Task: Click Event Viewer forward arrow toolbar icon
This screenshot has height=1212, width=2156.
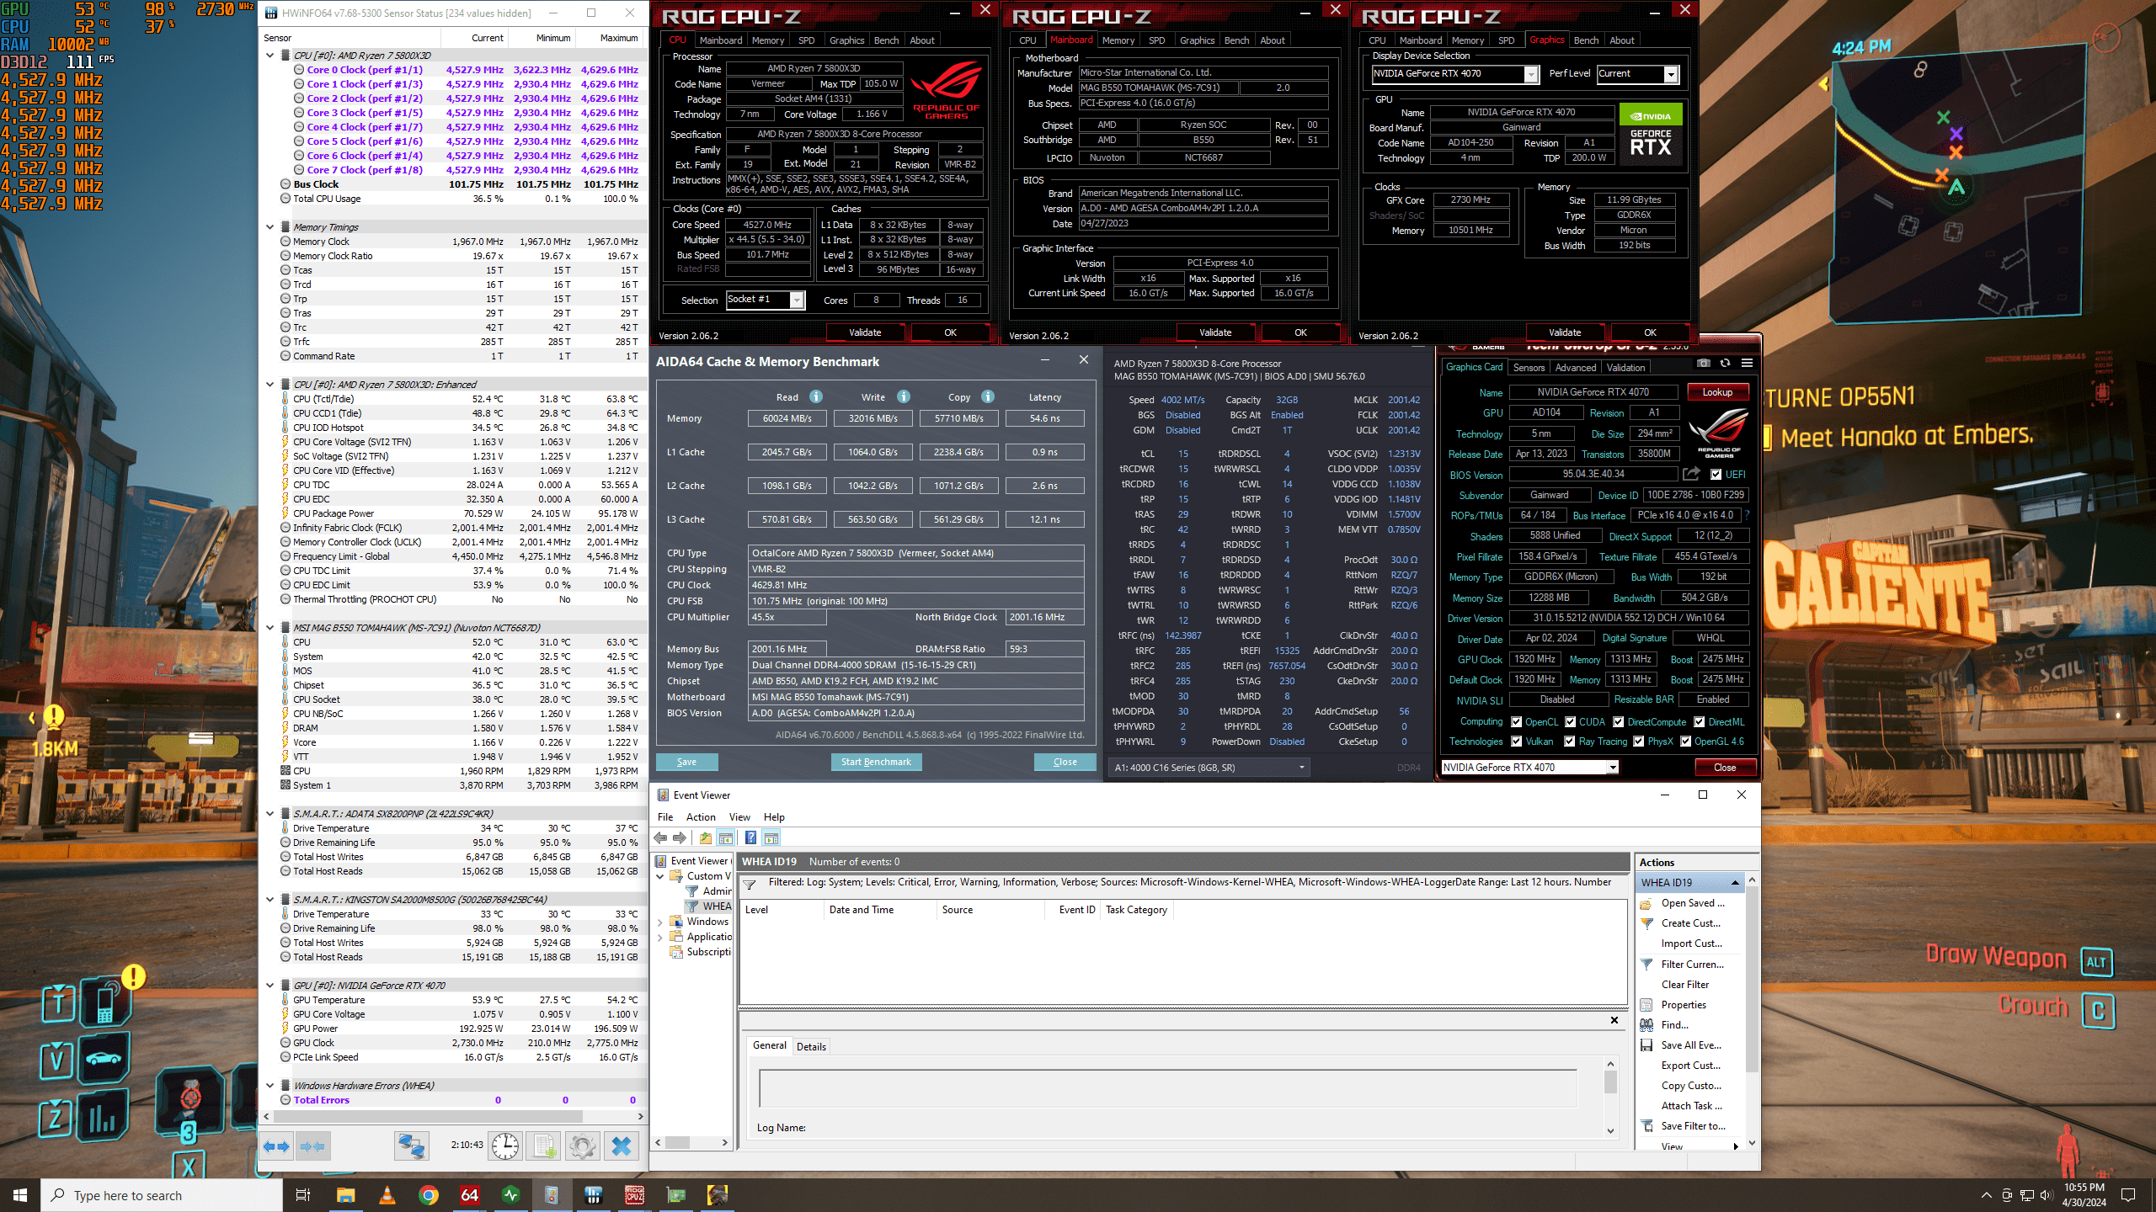Action: pos(680,837)
